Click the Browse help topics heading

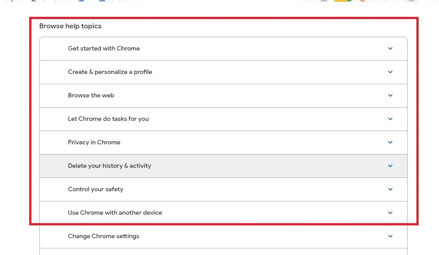coord(70,26)
